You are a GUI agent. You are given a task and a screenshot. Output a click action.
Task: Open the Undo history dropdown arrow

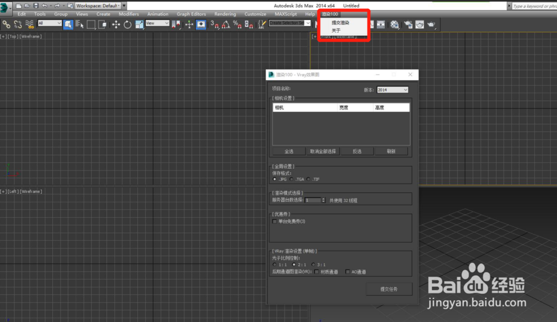tap(50, 6)
